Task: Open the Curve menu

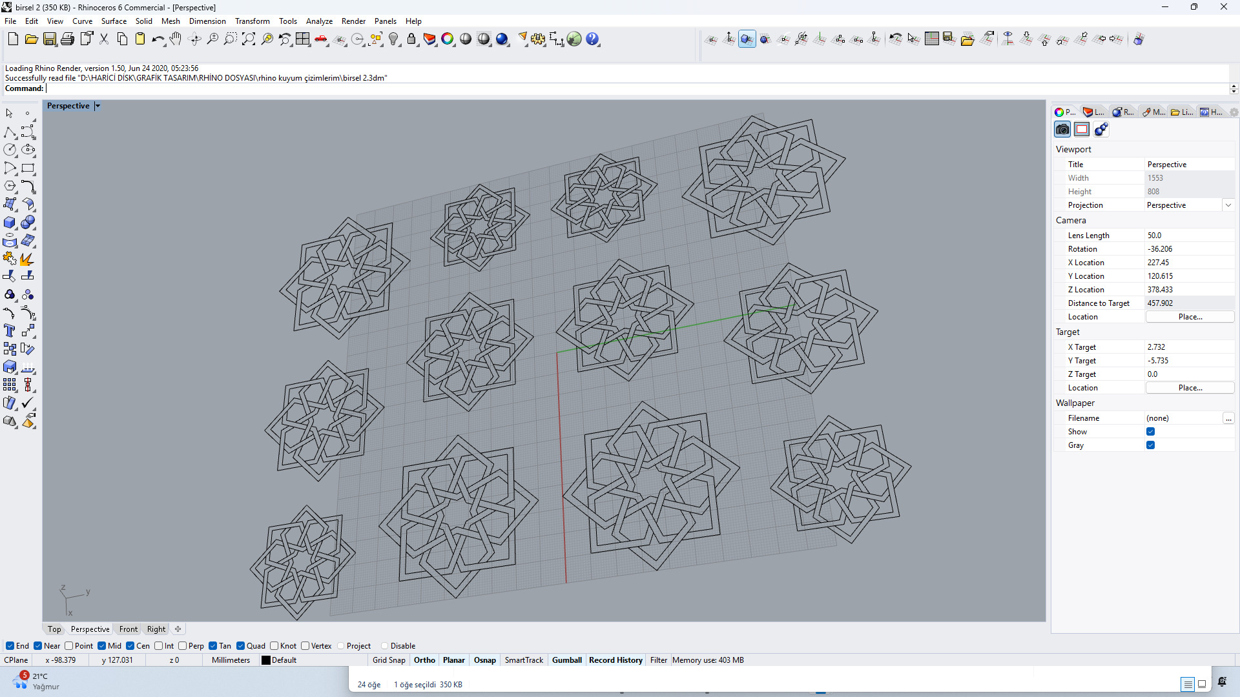Action: [x=82, y=21]
